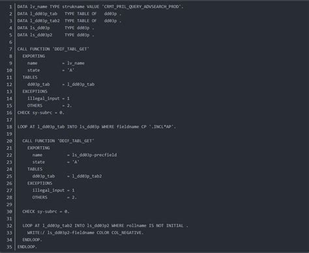Click the TABLES keyword on line 11

click(30, 77)
